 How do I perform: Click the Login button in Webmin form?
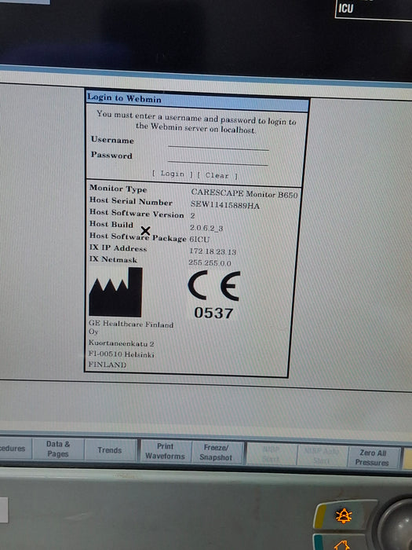click(173, 174)
